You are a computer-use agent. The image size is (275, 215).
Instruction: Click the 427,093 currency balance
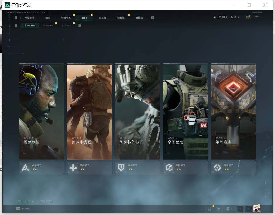point(220,17)
